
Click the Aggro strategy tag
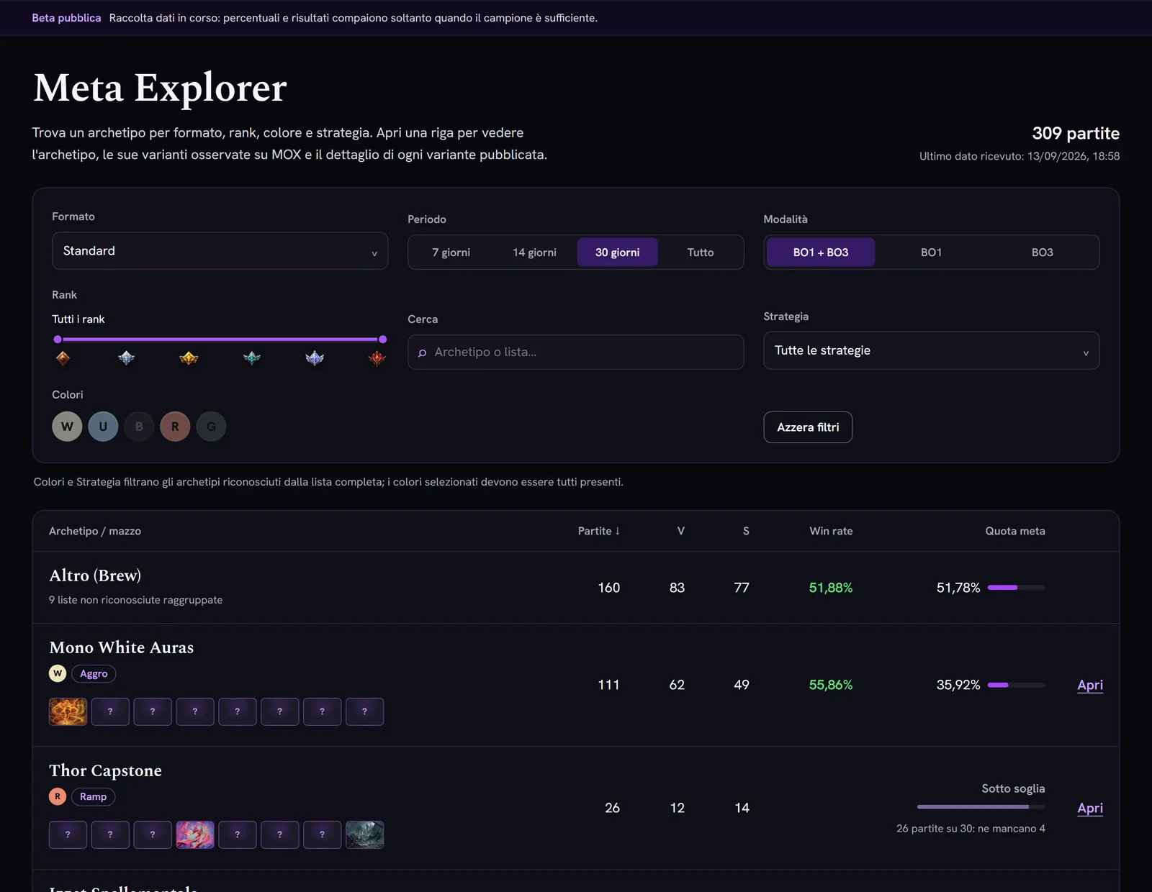[94, 673]
